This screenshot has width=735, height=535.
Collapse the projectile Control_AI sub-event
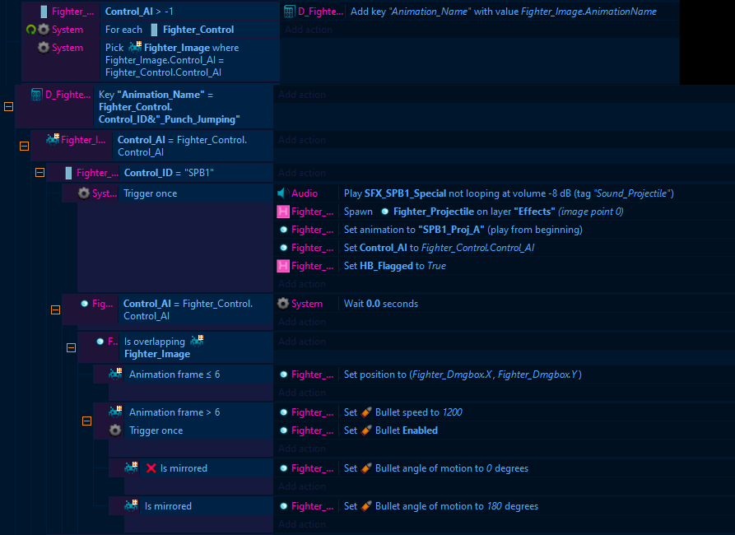click(55, 310)
